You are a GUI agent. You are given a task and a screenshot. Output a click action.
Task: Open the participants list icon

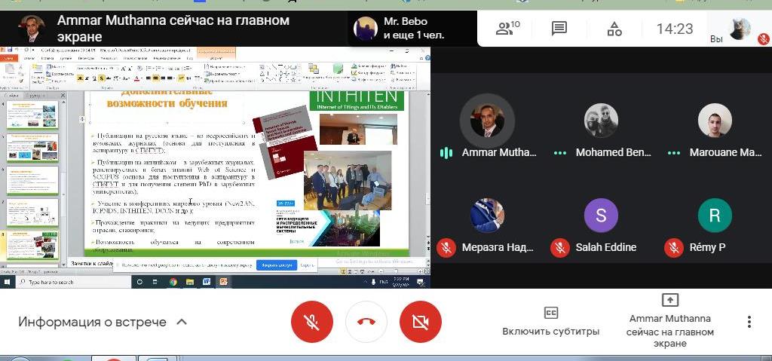(507, 29)
